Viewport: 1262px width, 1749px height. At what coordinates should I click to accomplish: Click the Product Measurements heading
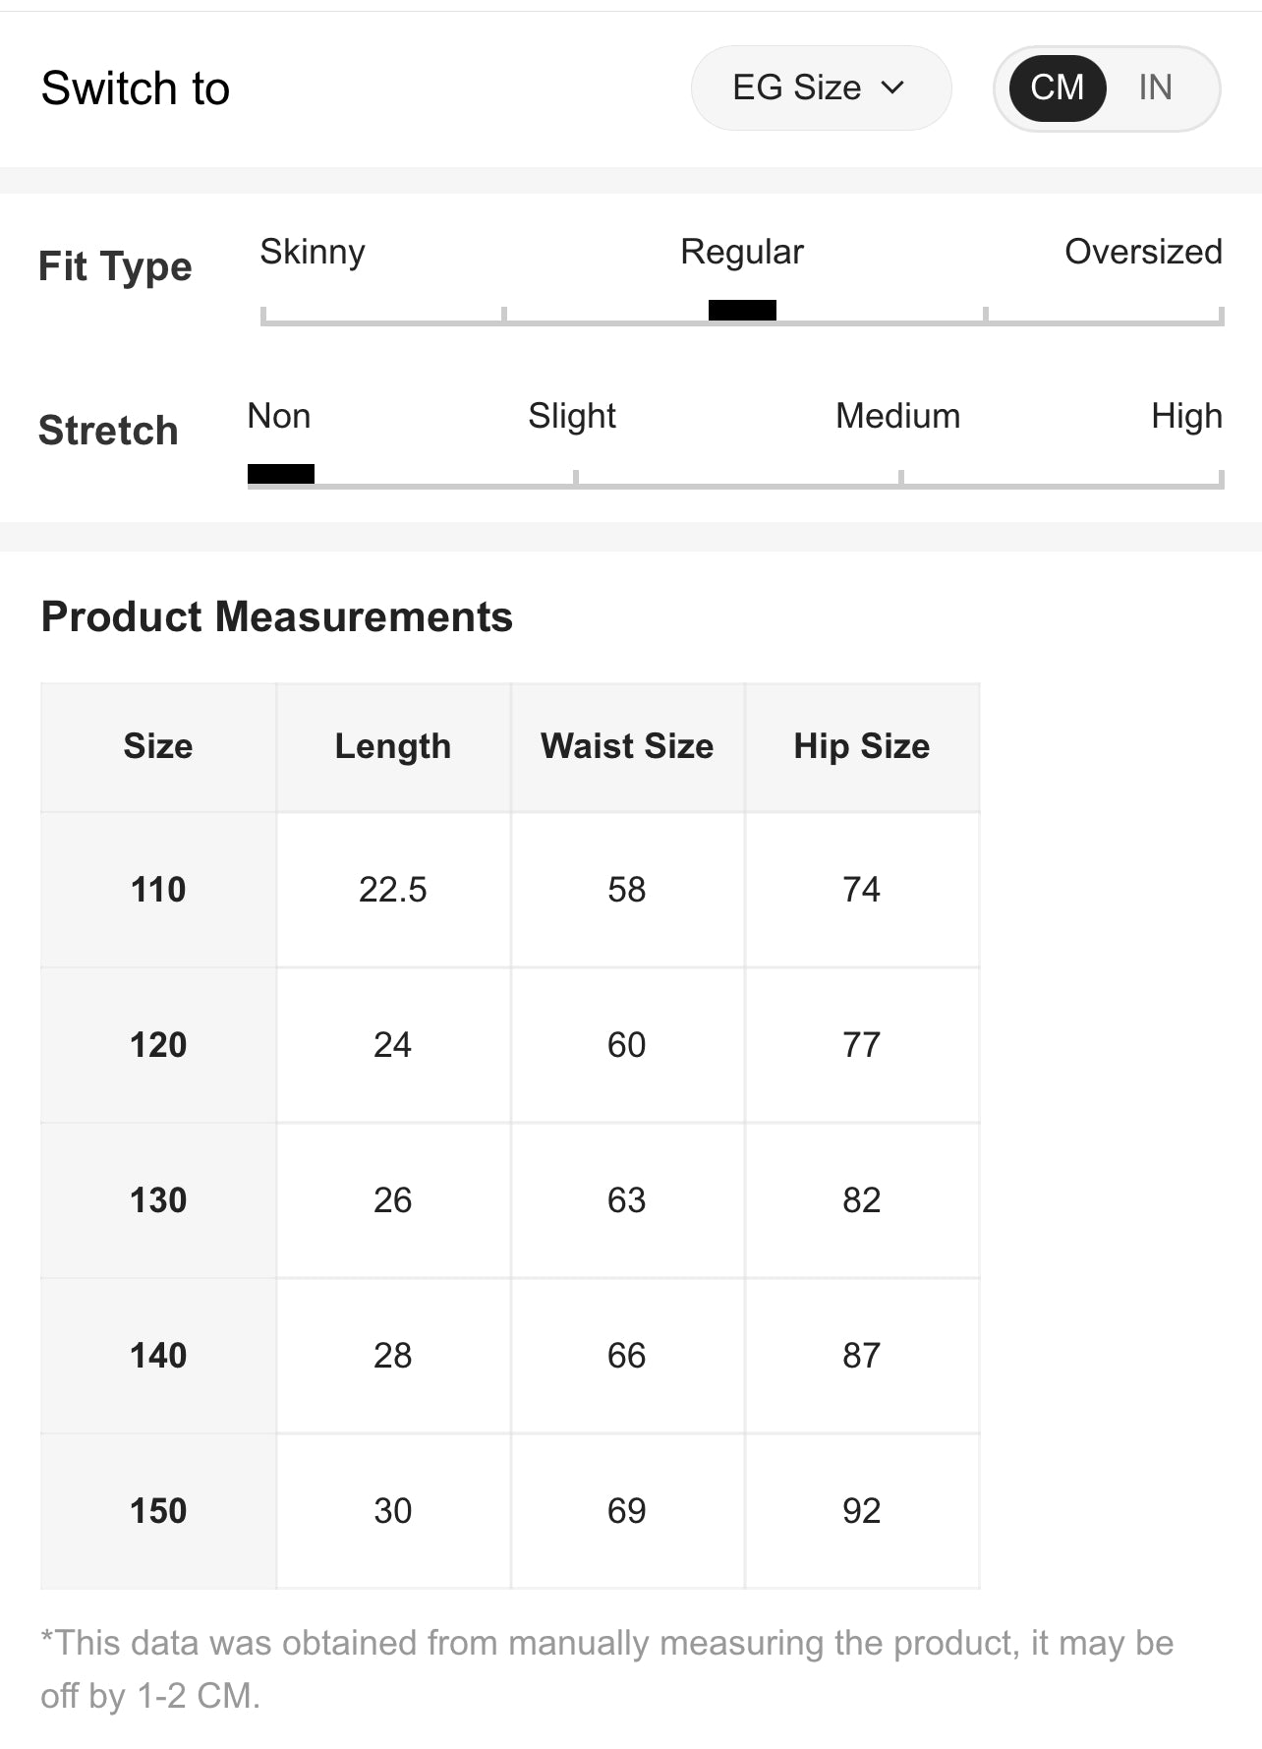pos(277,617)
